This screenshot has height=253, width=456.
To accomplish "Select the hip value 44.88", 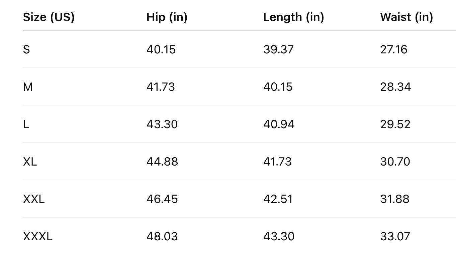I will (162, 162).
